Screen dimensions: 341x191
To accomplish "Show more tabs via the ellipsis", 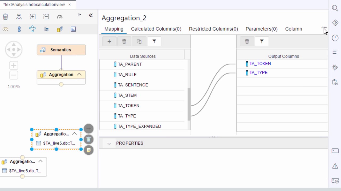I will click(324, 27).
